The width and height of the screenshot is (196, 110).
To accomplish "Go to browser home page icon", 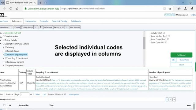I will (17, 9).
